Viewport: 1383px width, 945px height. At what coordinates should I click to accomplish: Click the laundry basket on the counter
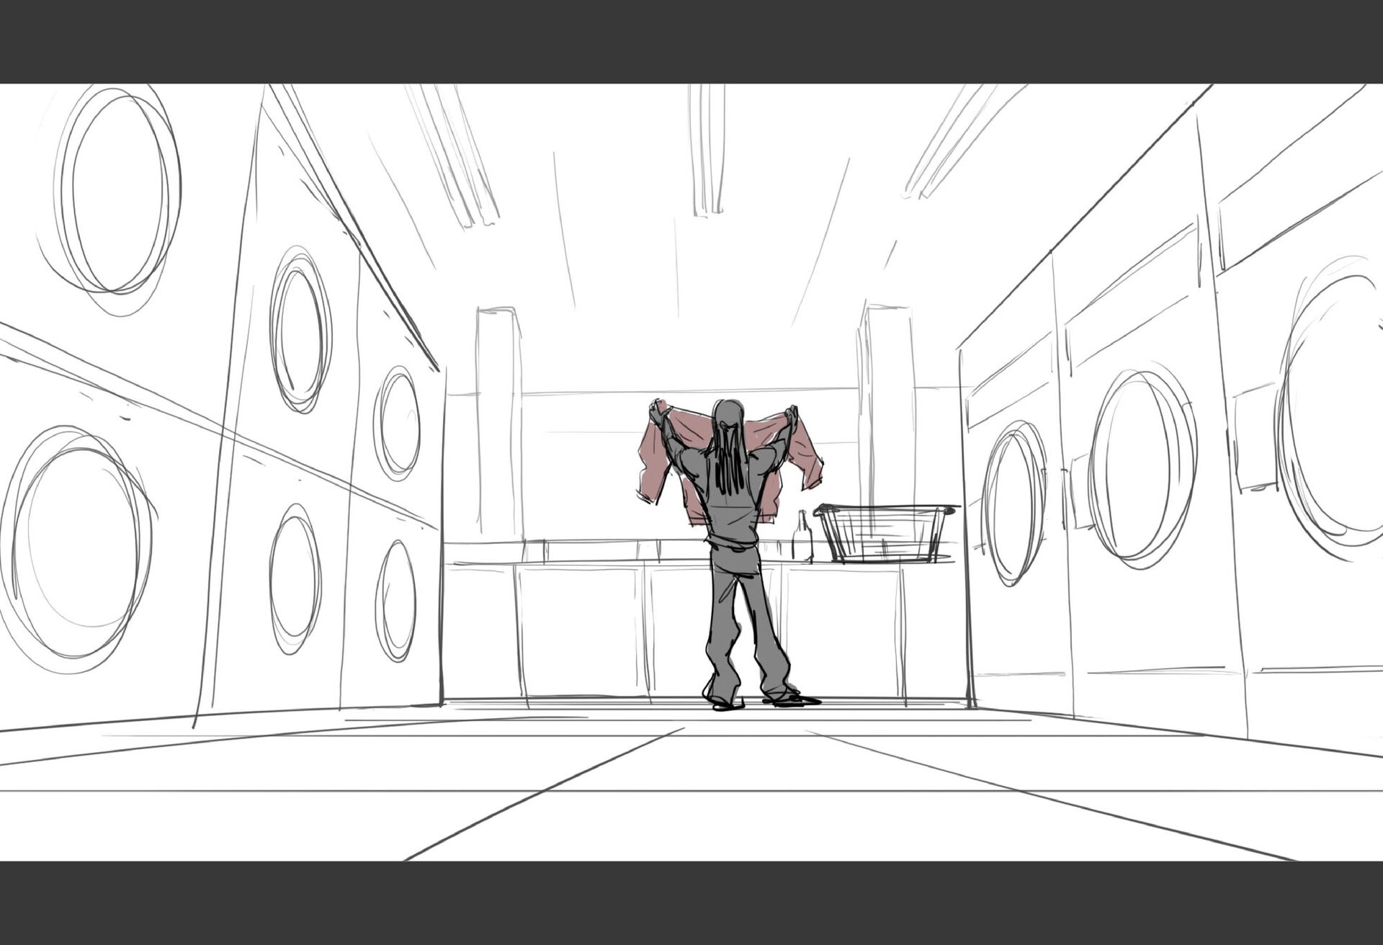point(885,533)
